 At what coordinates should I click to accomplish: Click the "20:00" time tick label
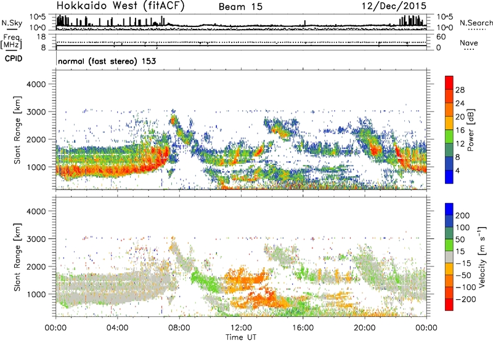pos(364,328)
